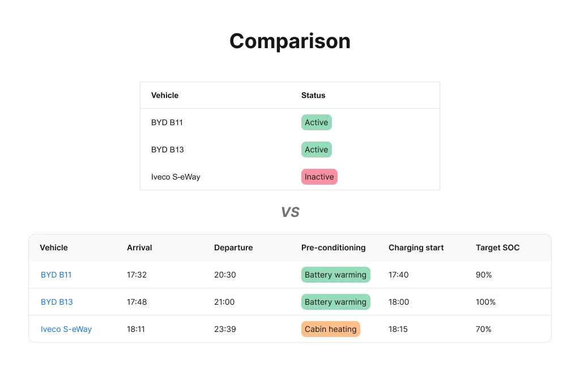Screen dimensions: 580x371
Task: Select the Status column header
Action: [313, 95]
